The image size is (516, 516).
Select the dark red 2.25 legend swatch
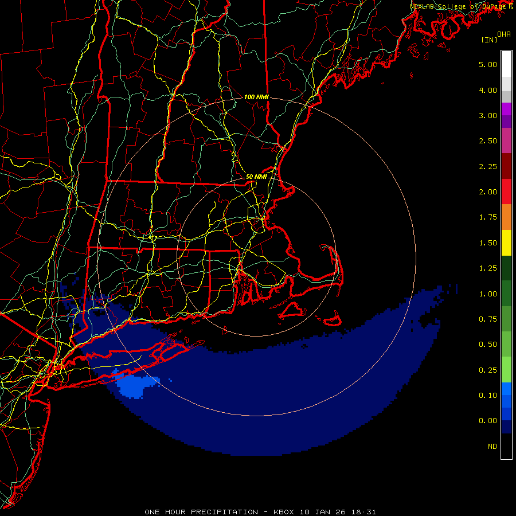[x=506, y=166]
